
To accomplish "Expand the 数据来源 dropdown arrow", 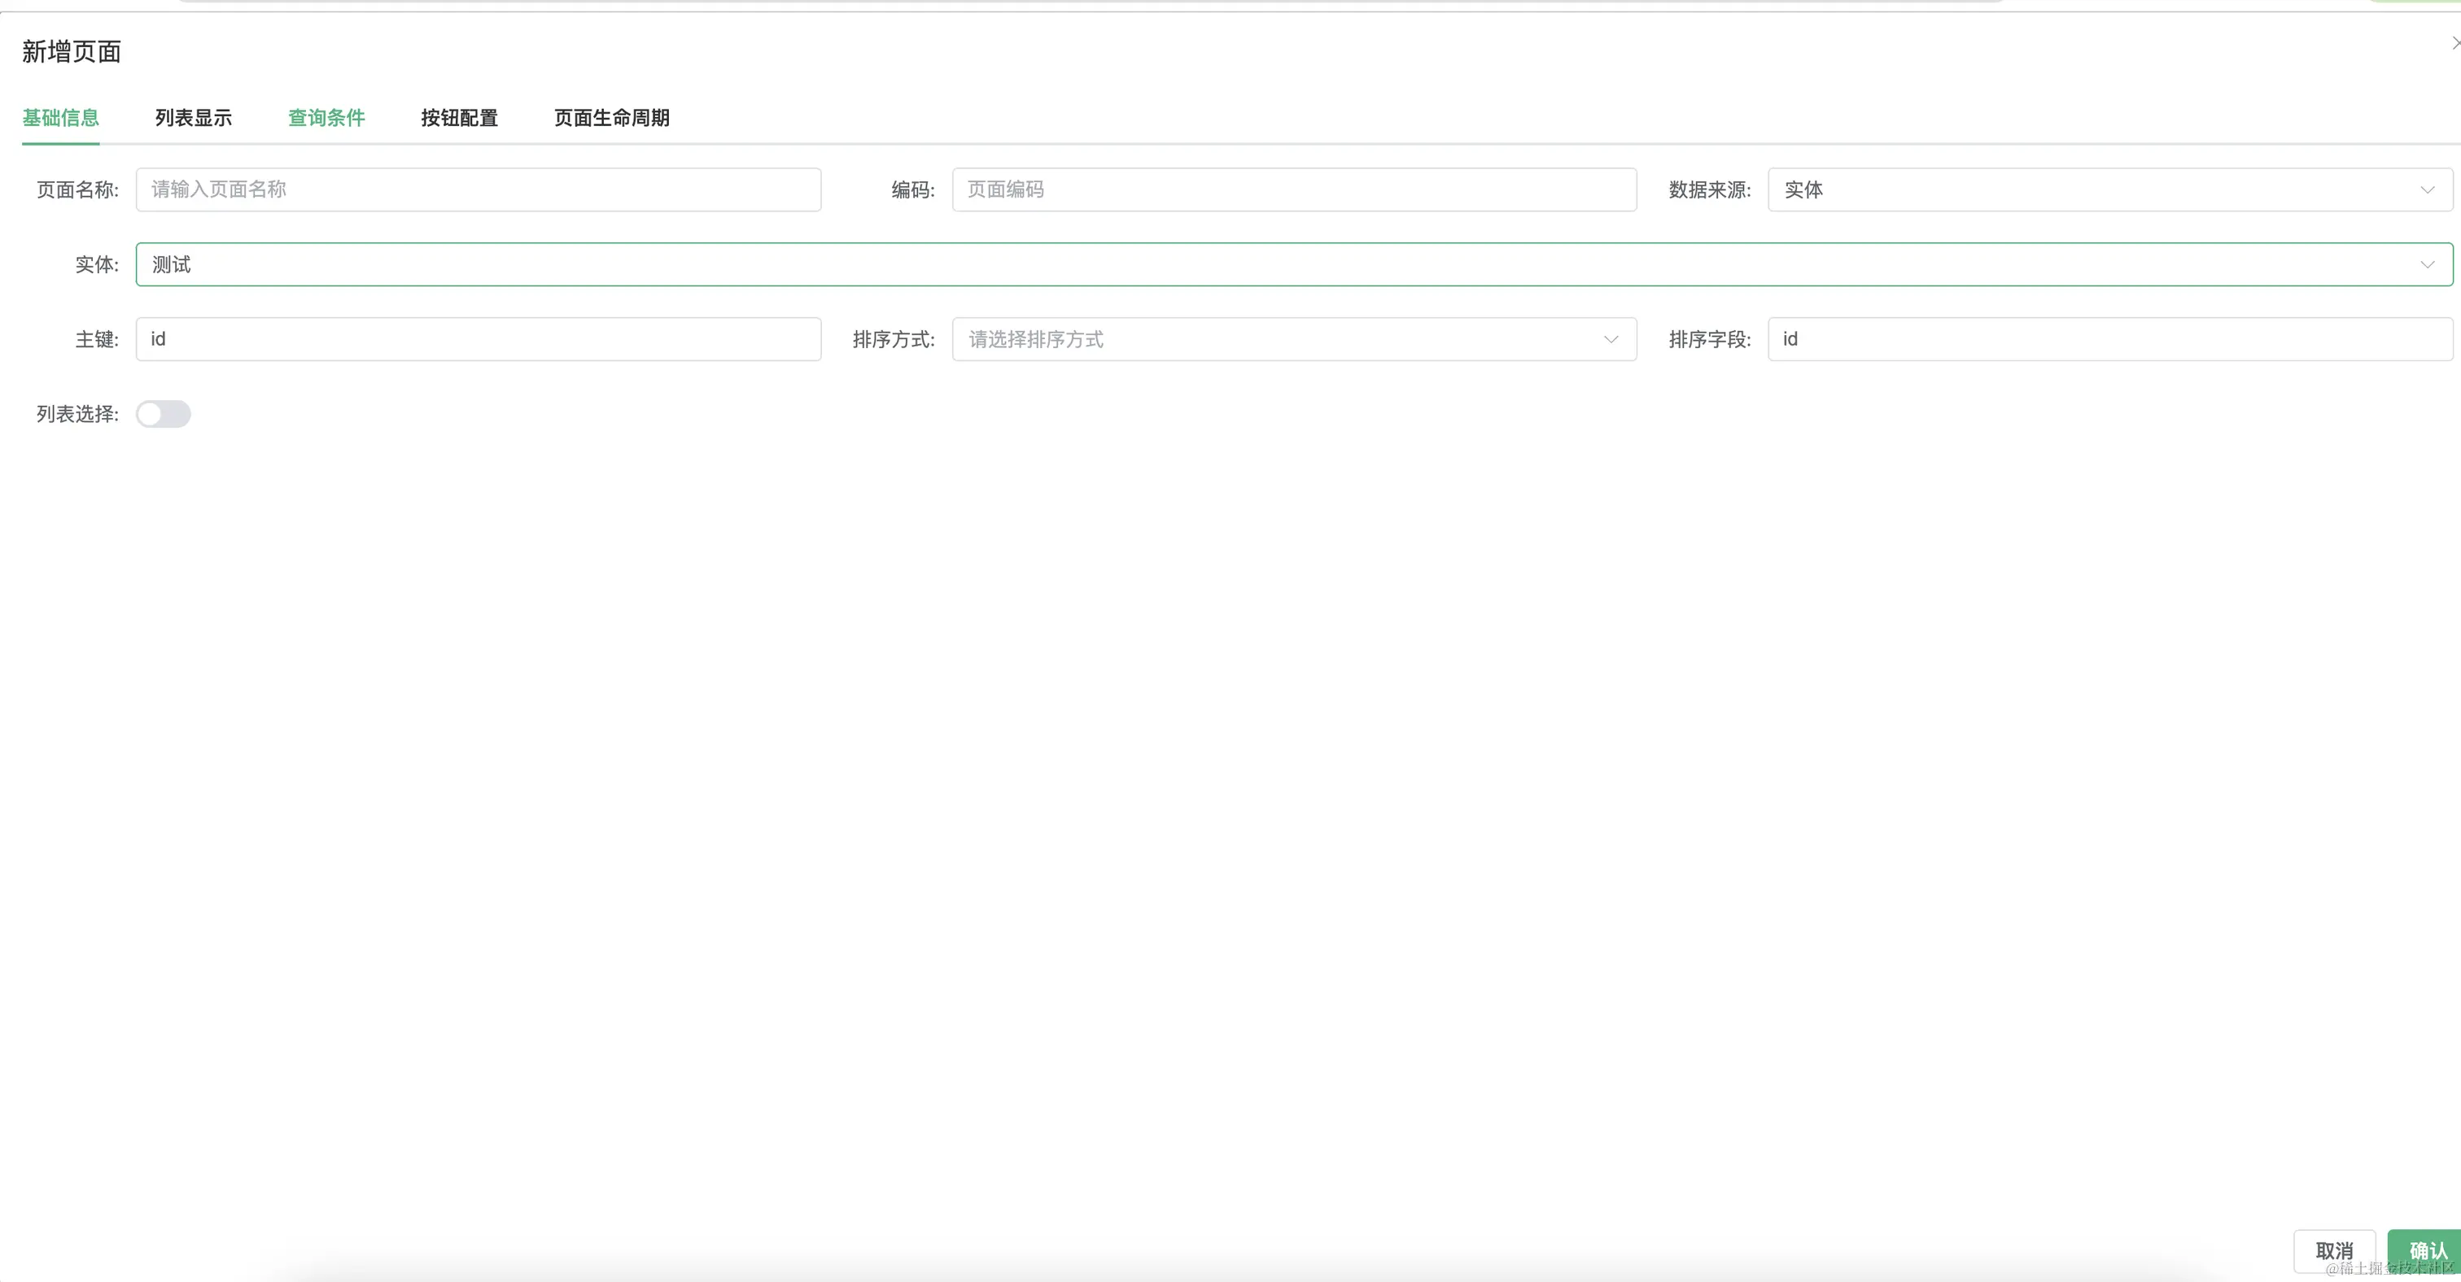I will [x=2427, y=190].
